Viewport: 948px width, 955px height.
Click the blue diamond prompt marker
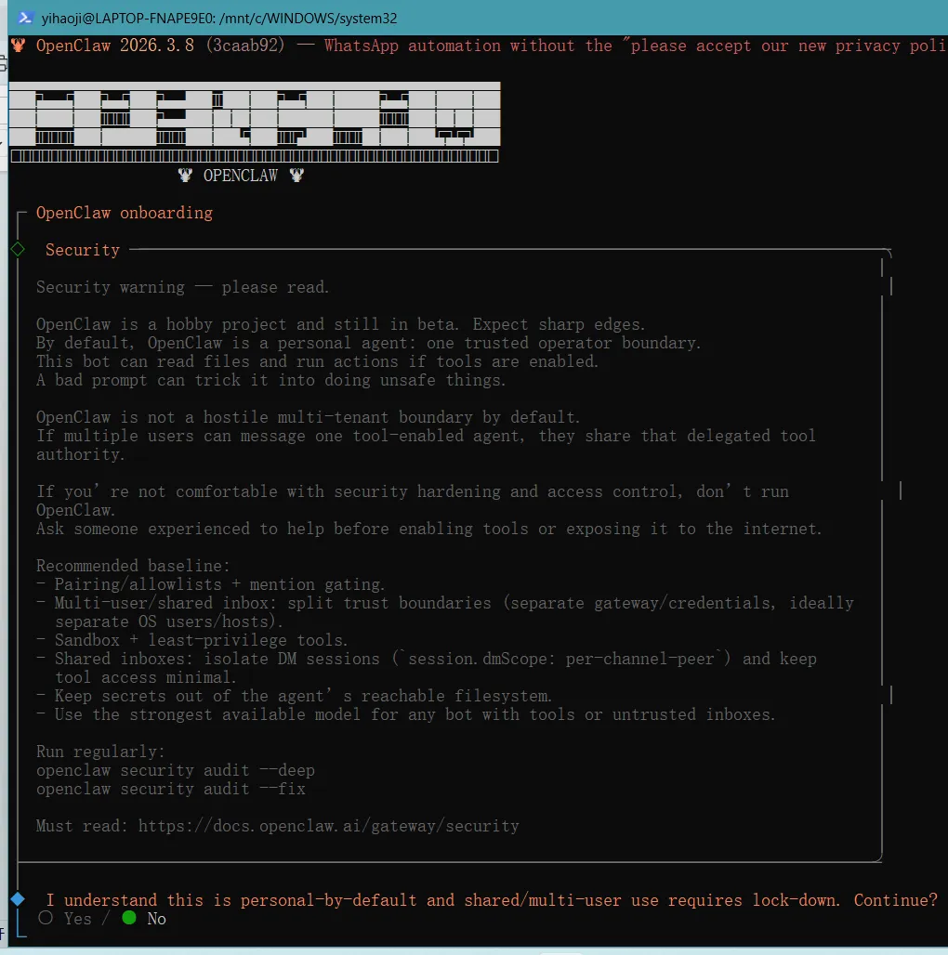[x=18, y=899]
